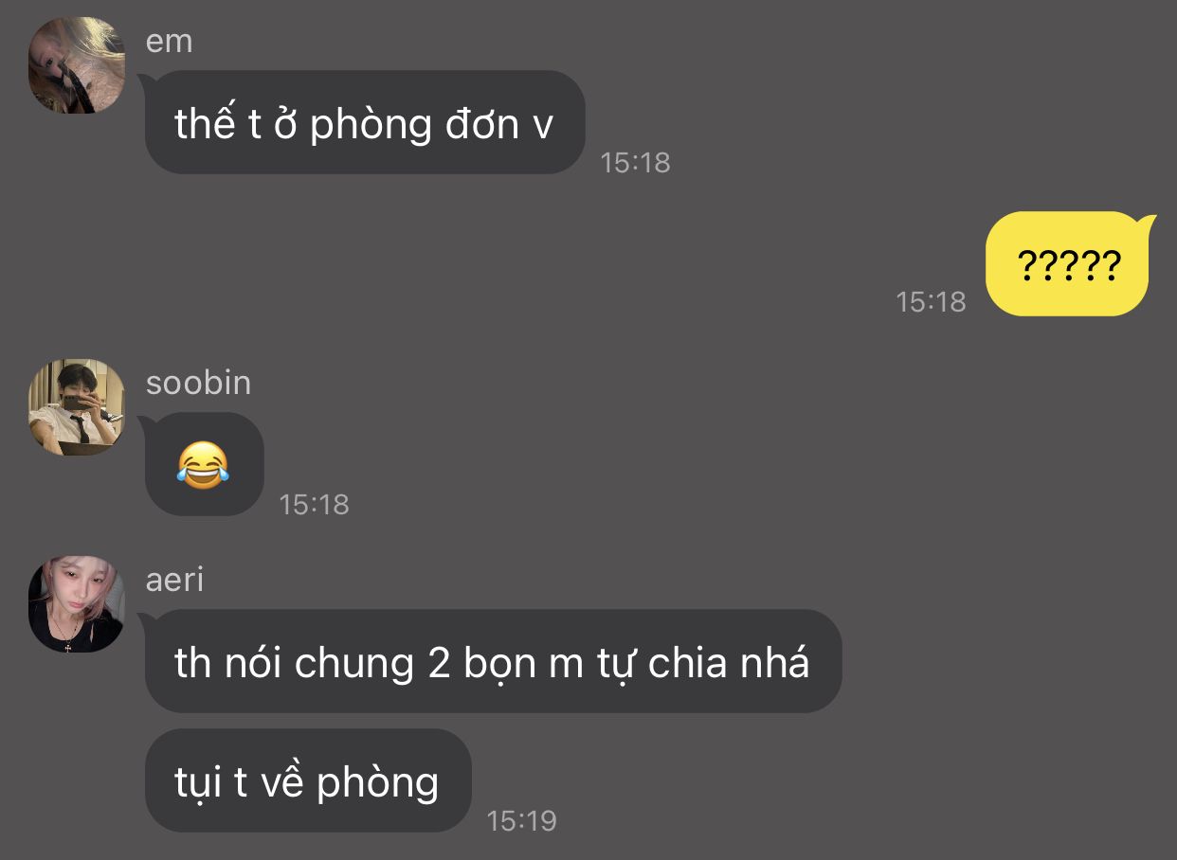Image resolution: width=1177 pixels, height=860 pixels.
Task: Open em's profile picture
Action: [x=77, y=65]
